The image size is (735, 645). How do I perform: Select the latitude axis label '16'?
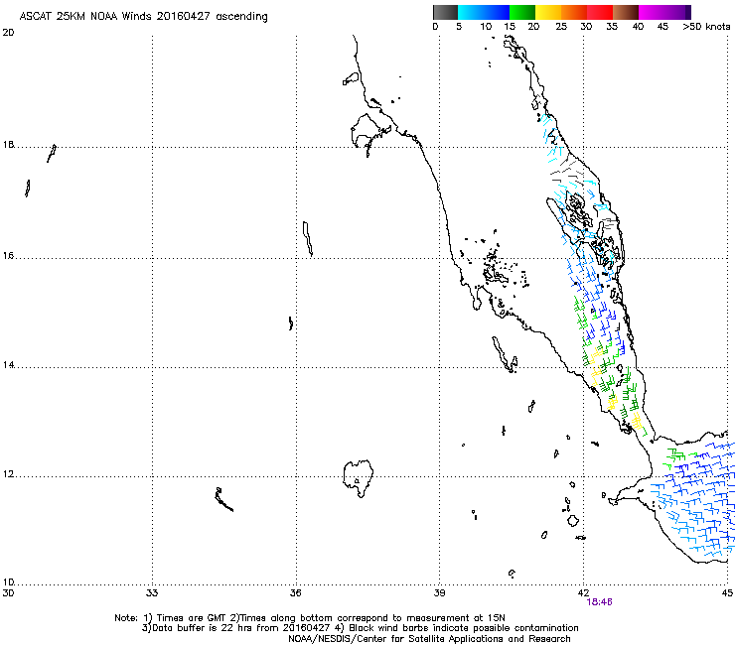(8, 256)
